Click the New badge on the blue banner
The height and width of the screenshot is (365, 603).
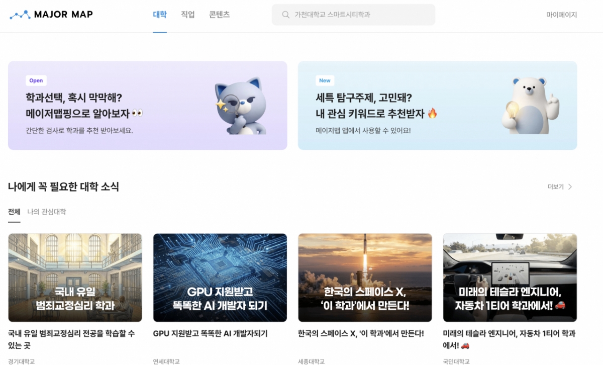(x=325, y=80)
